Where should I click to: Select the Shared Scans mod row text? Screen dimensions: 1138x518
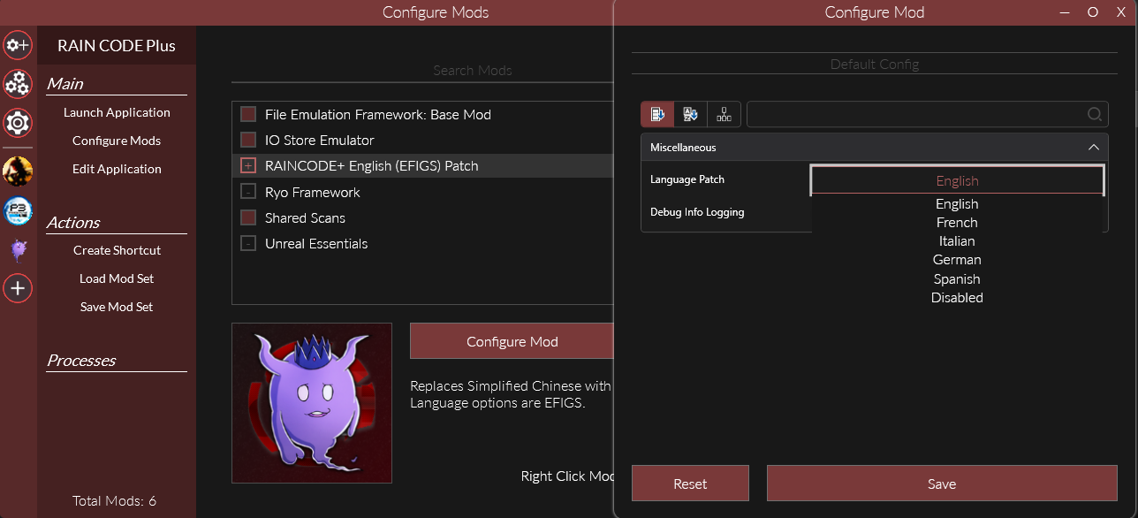(x=305, y=217)
